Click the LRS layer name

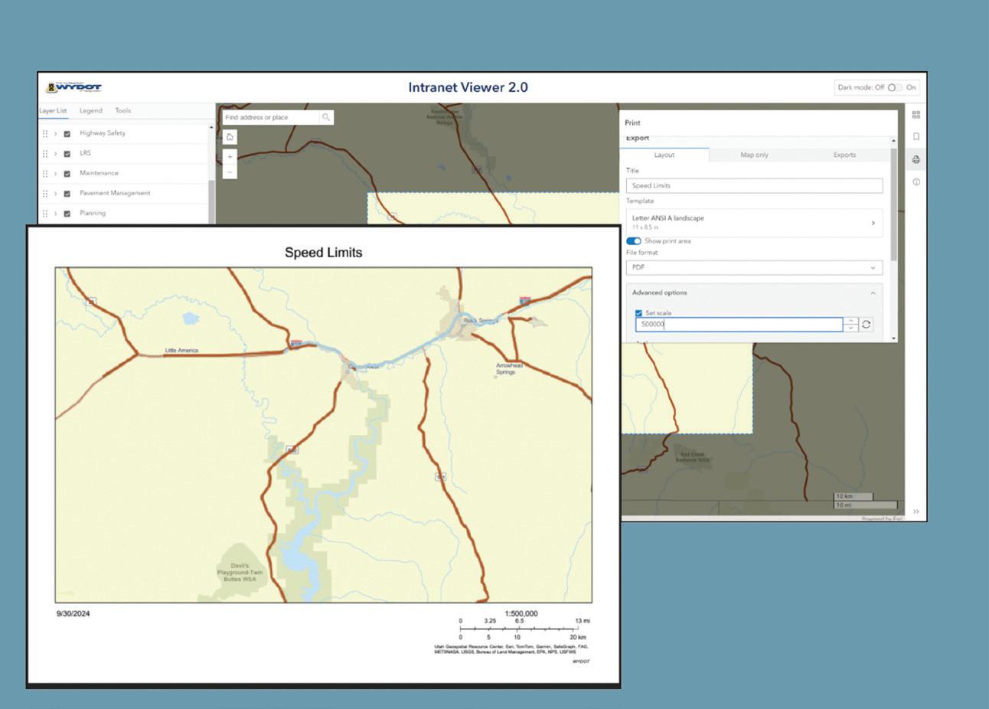click(85, 153)
